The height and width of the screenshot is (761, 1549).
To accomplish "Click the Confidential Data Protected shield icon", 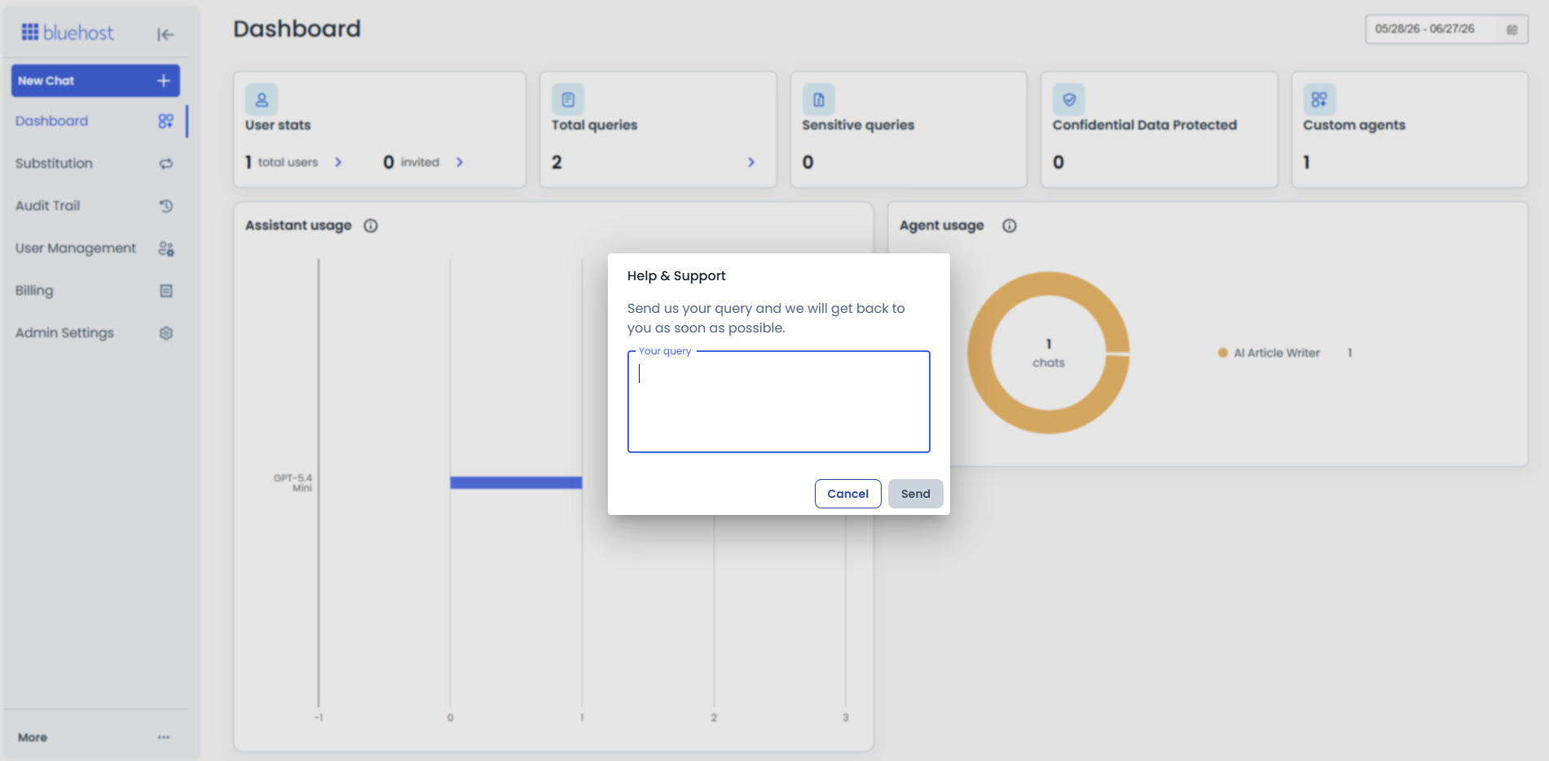I will [1069, 99].
